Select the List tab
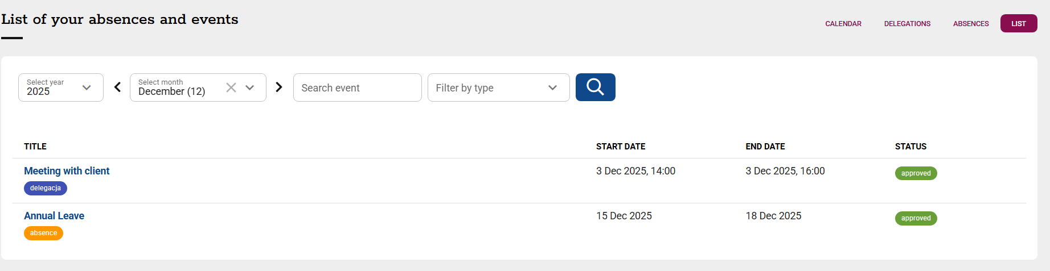Viewport: 1050px width, 271px height. click(1018, 23)
